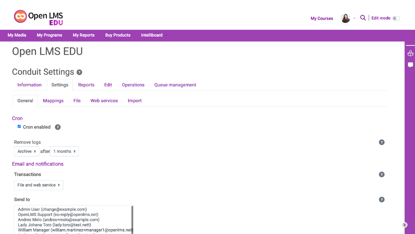
Task: Select OpenLMS Support in Send to list
Action: (58, 215)
